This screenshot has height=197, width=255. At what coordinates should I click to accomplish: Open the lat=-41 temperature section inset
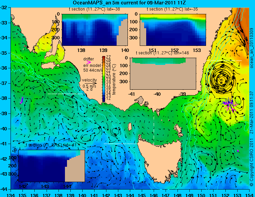[x=52, y=166]
